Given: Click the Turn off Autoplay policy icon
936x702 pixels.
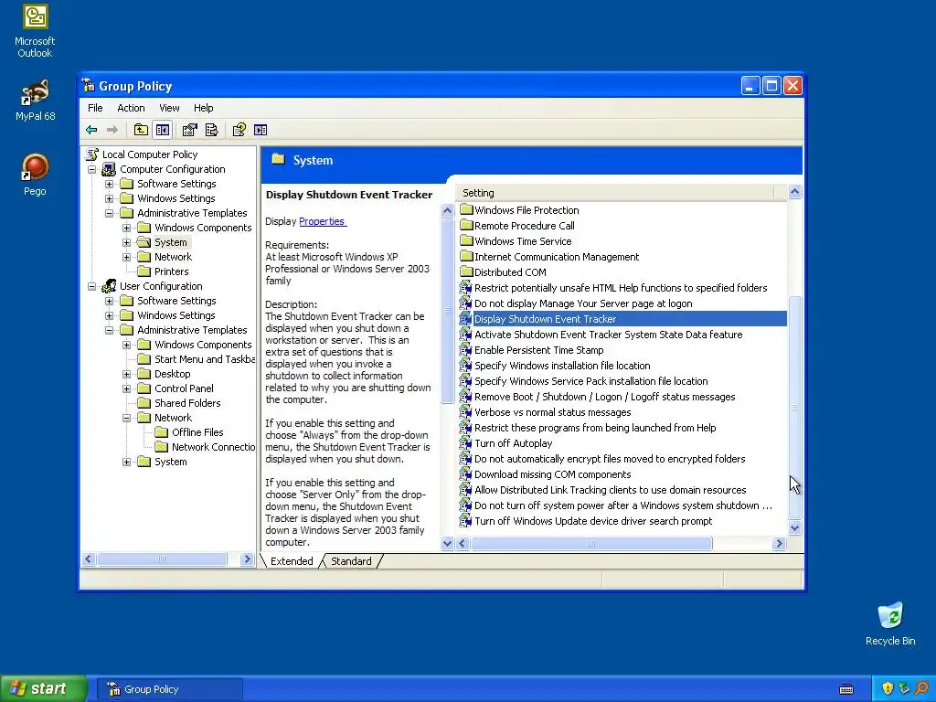Looking at the screenshot, I should tap(465, 443).
